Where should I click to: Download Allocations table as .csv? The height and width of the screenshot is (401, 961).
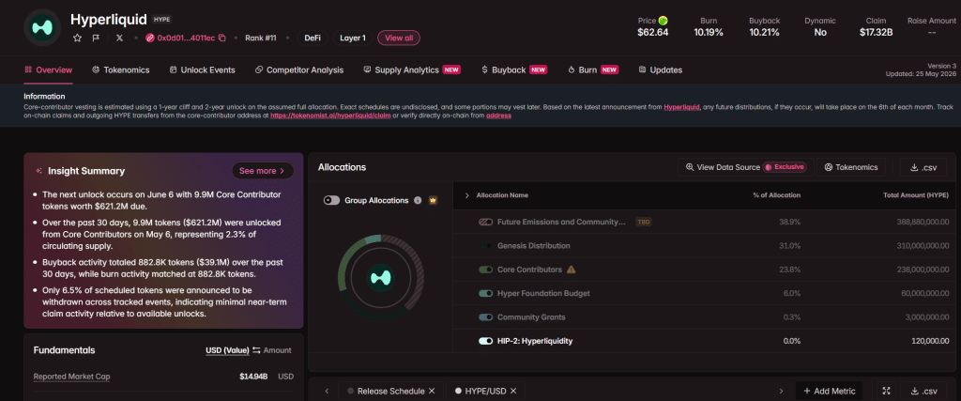click(923, 167)
